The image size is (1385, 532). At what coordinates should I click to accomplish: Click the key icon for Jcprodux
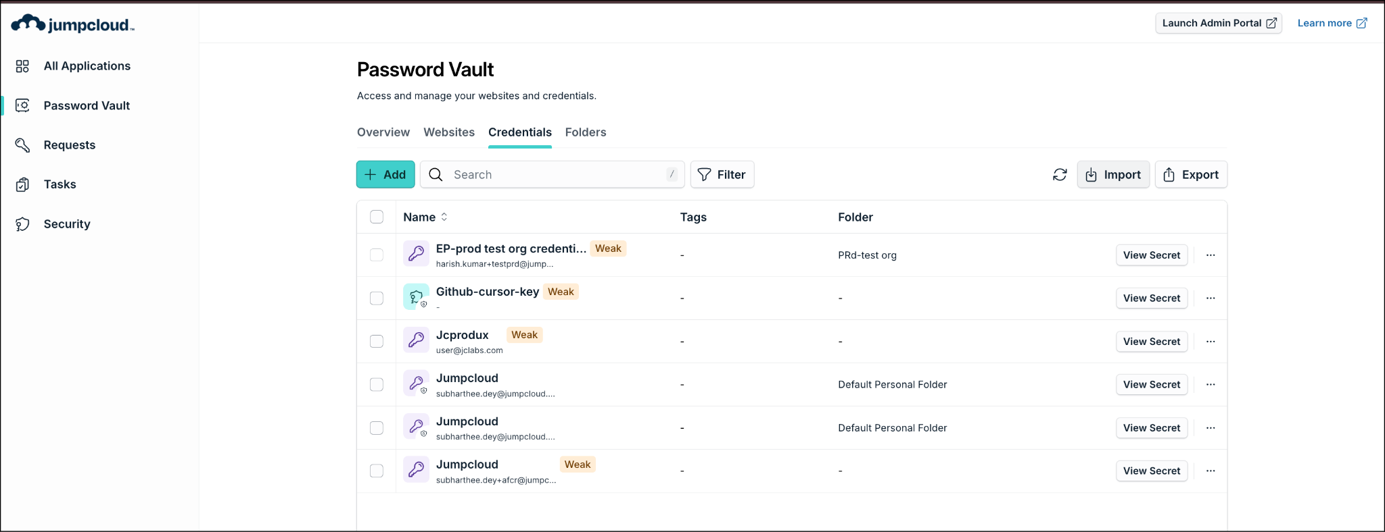point(417,340)
